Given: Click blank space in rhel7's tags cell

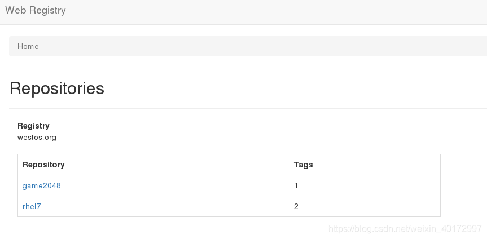Looking at the screenshot, I should (370, 206).
